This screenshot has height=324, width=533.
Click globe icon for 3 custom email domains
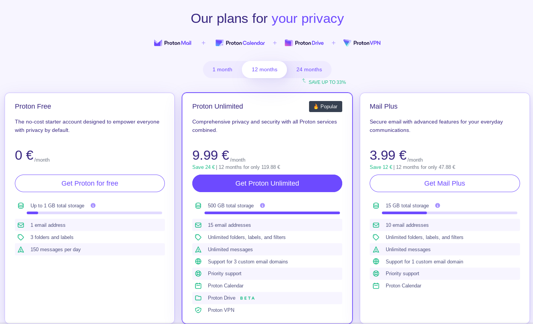coord(198,261)
